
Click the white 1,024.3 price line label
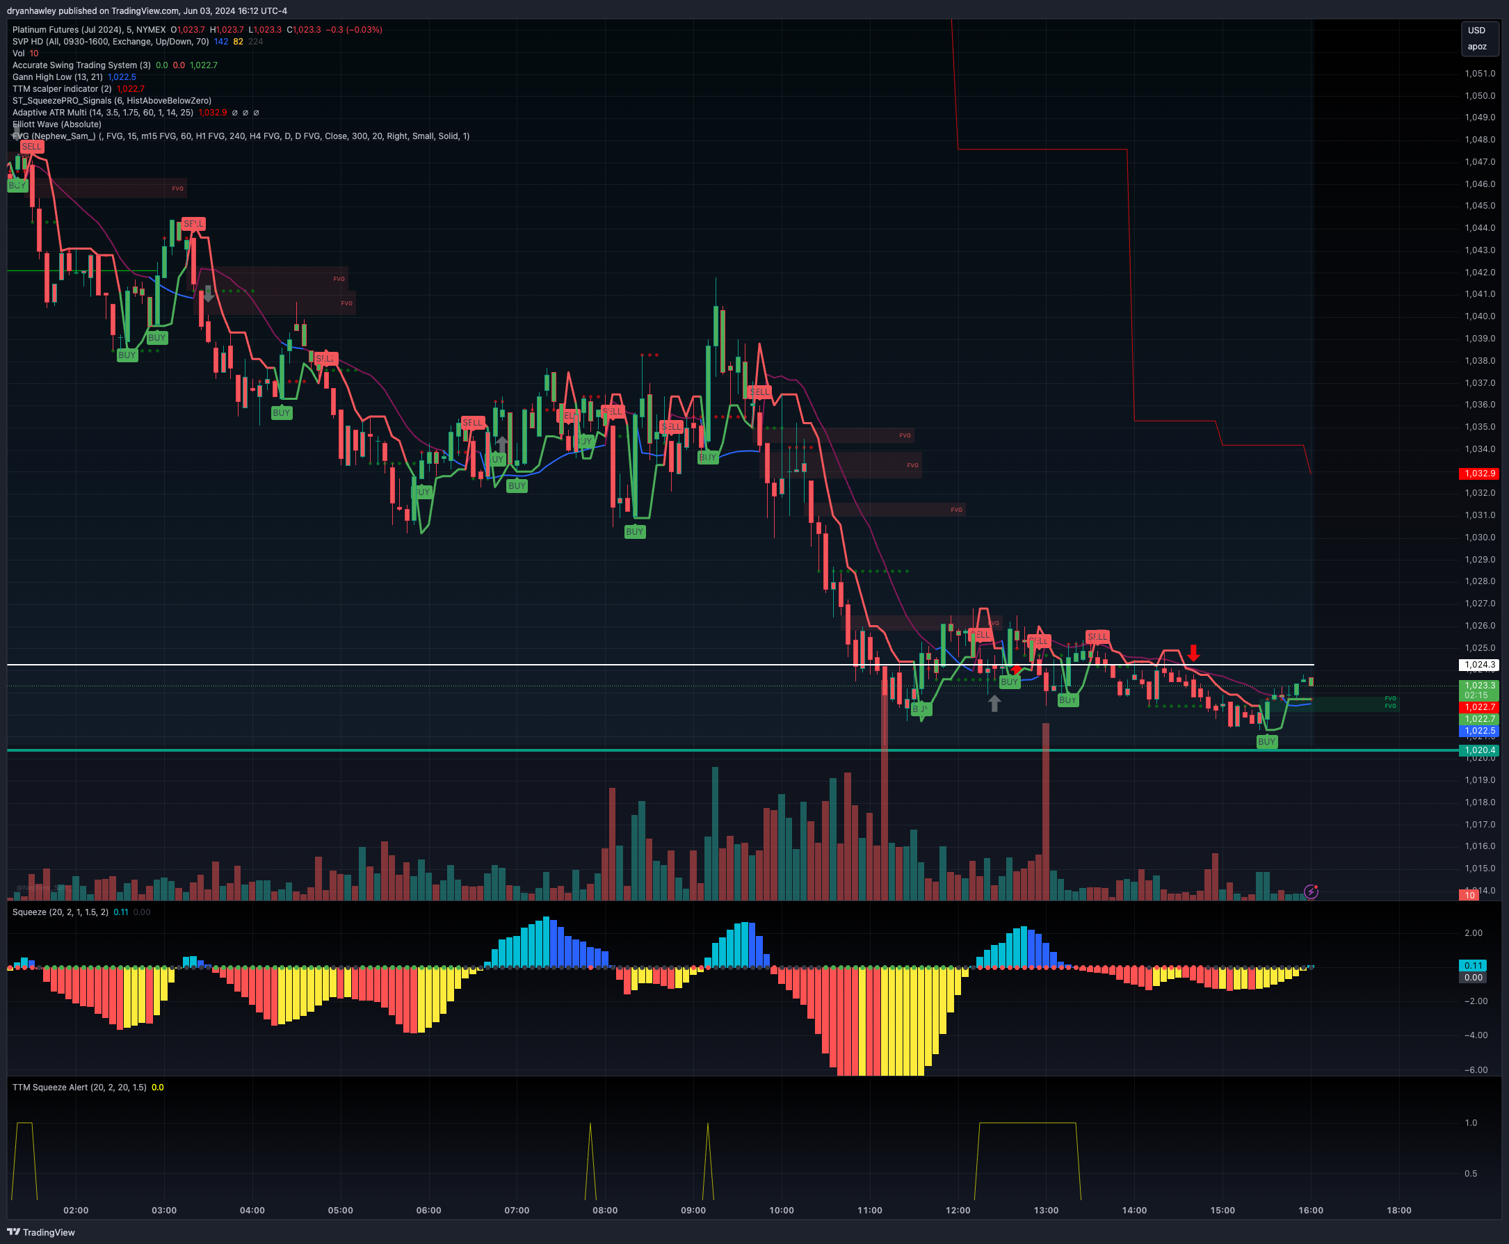pos(1479,665)
